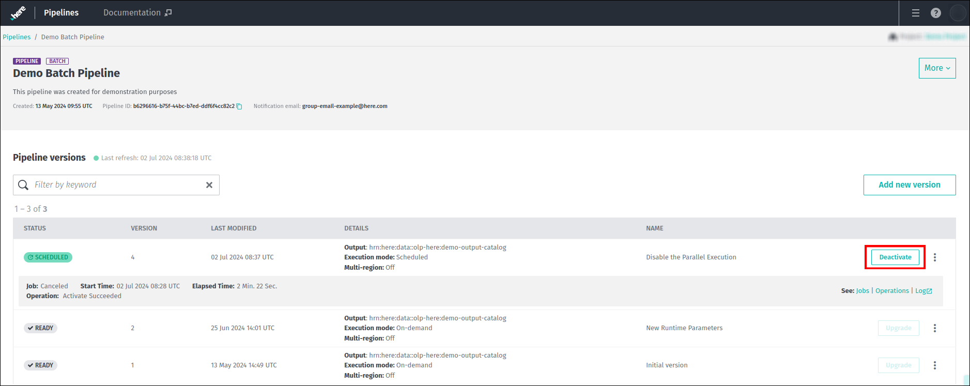Click 'Operation: Activate Succeeded' text
The image size is (970, 386).
[x=74, y=296]
